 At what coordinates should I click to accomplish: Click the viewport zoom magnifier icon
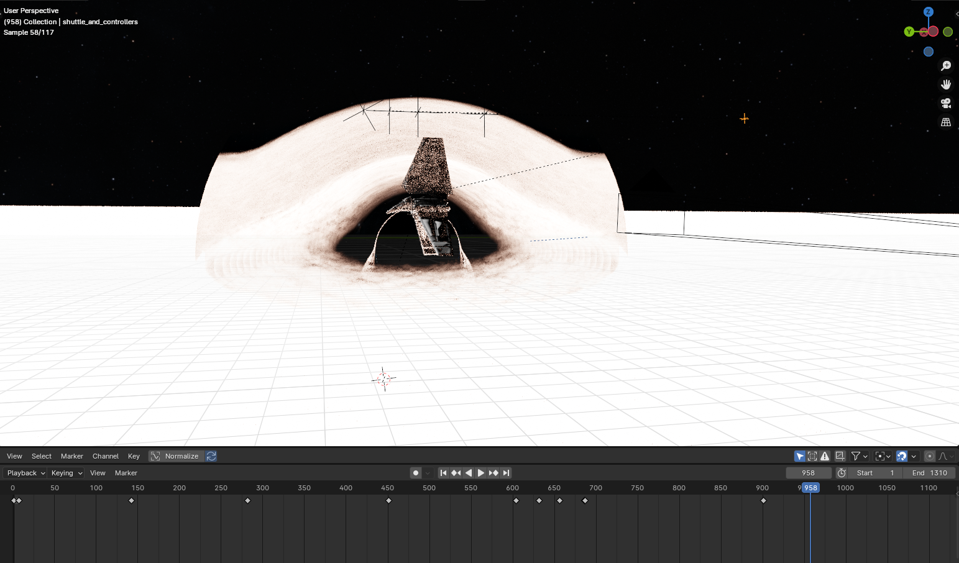point(946,66)
